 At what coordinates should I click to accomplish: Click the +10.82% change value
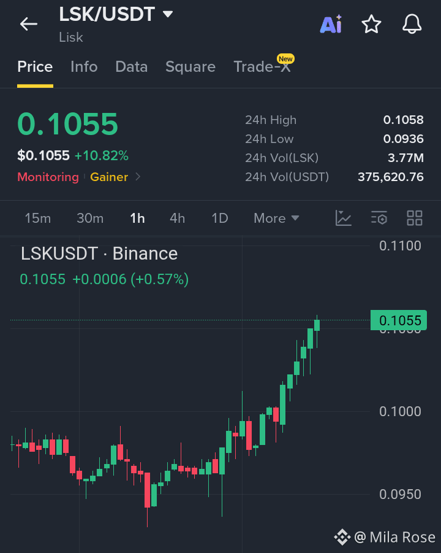[101, 155]
